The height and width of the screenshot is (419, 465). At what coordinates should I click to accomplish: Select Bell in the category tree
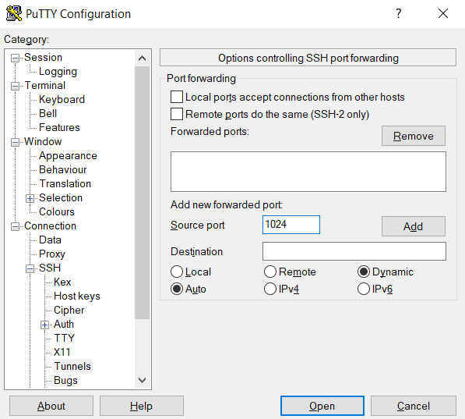coord(48,113)
